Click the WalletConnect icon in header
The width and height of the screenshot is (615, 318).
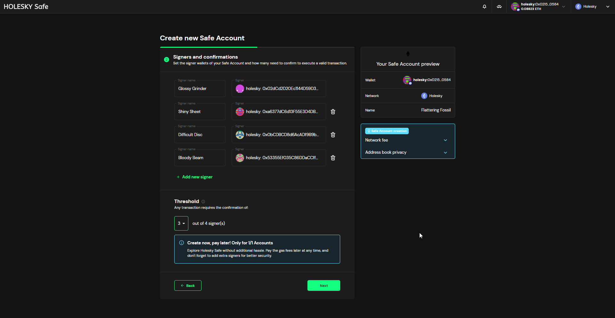pyautogui.click(x=499, y=6)
